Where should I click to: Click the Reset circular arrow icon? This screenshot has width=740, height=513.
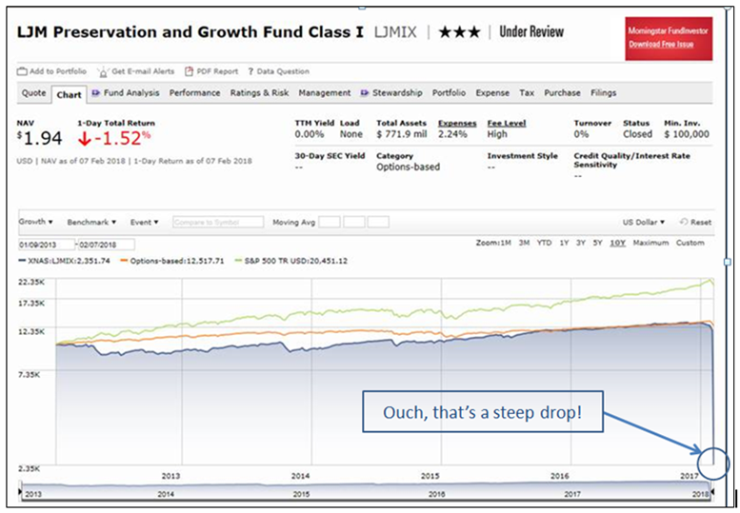tap(683, 222)
